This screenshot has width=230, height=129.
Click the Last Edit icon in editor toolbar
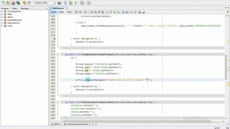click(x=77, y=12)
